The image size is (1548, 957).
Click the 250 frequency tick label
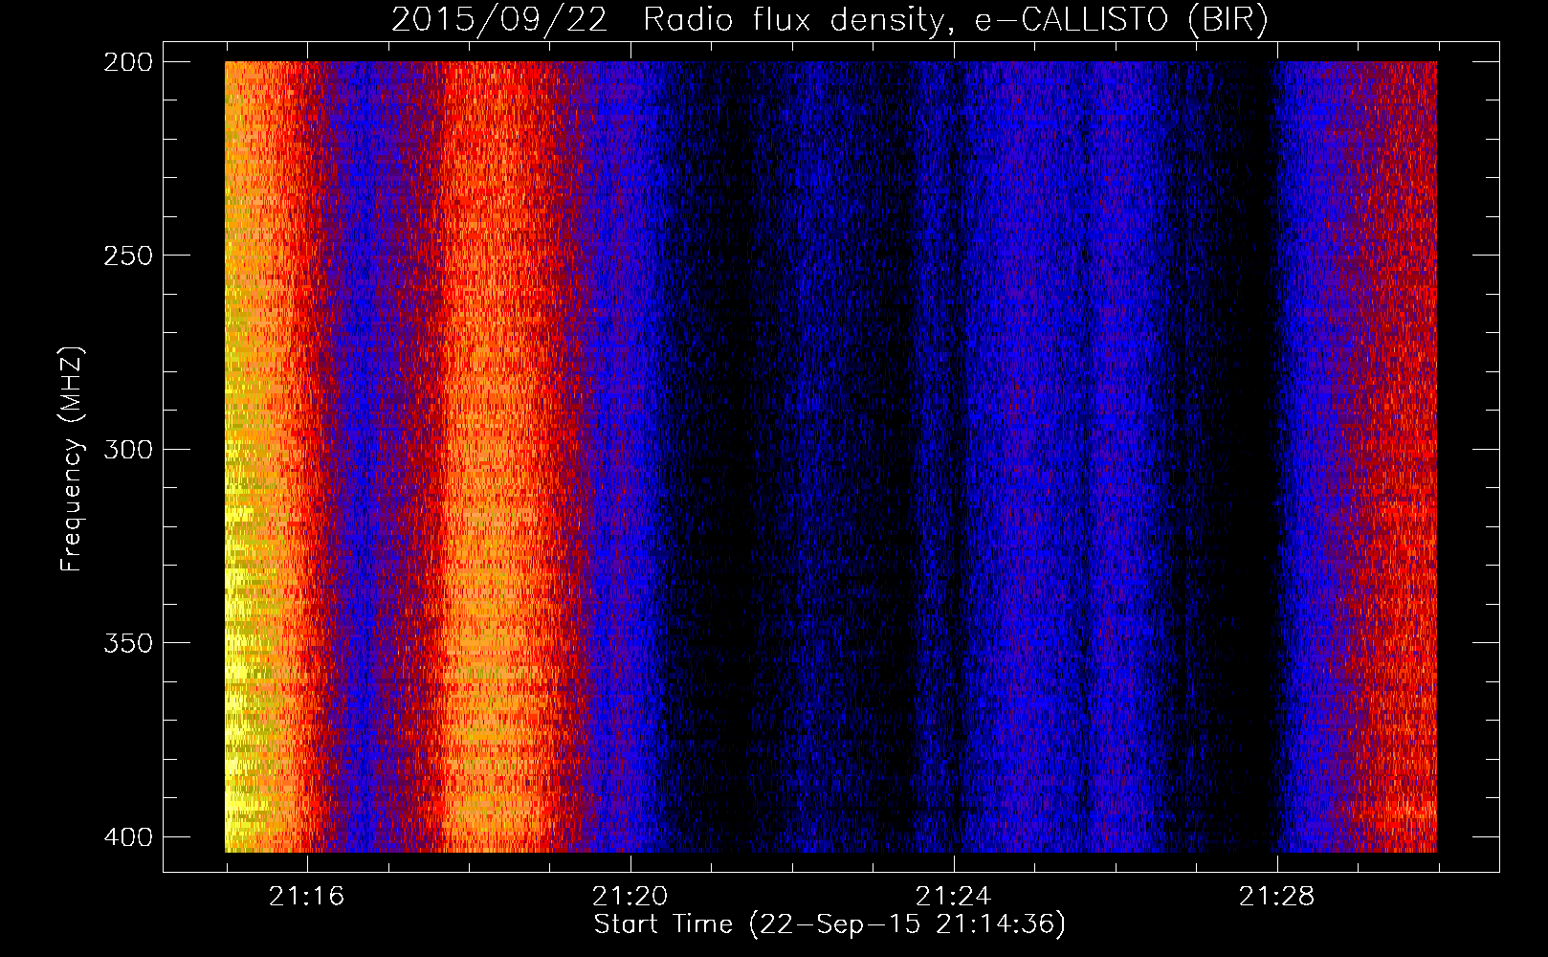(128, 256)
